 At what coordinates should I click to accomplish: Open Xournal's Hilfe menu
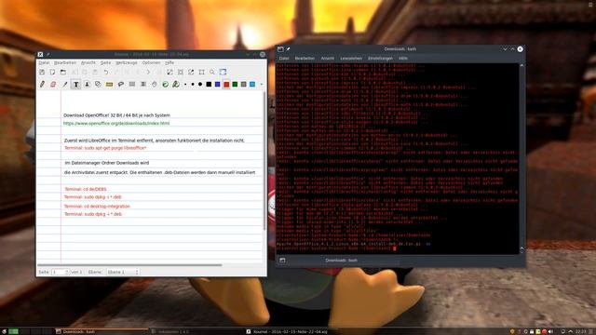pyautogui.click(x=169, y=62)
